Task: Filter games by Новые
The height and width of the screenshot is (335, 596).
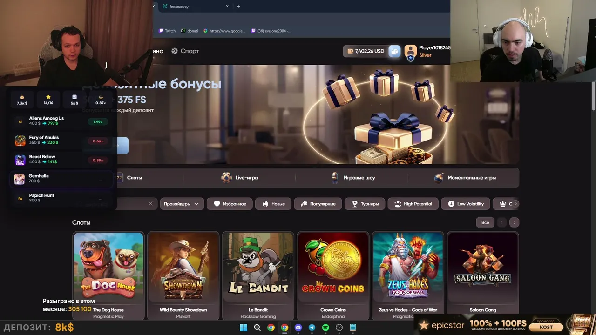Action: coord(273,204)
